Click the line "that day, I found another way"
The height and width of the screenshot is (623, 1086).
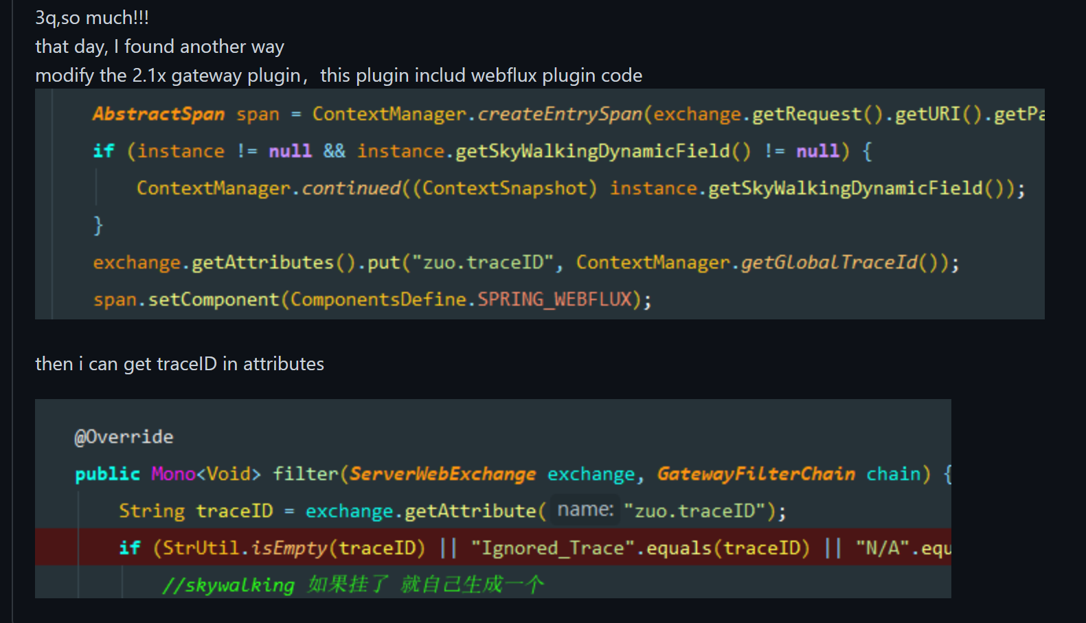click(x=159, y=47)
